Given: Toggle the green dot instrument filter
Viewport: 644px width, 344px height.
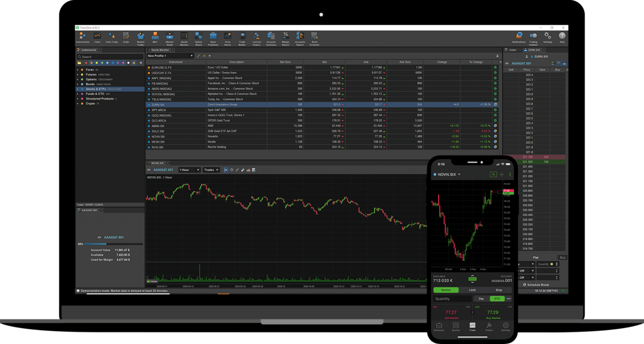Looking at the screenshot, I should (x=102, y=63).
